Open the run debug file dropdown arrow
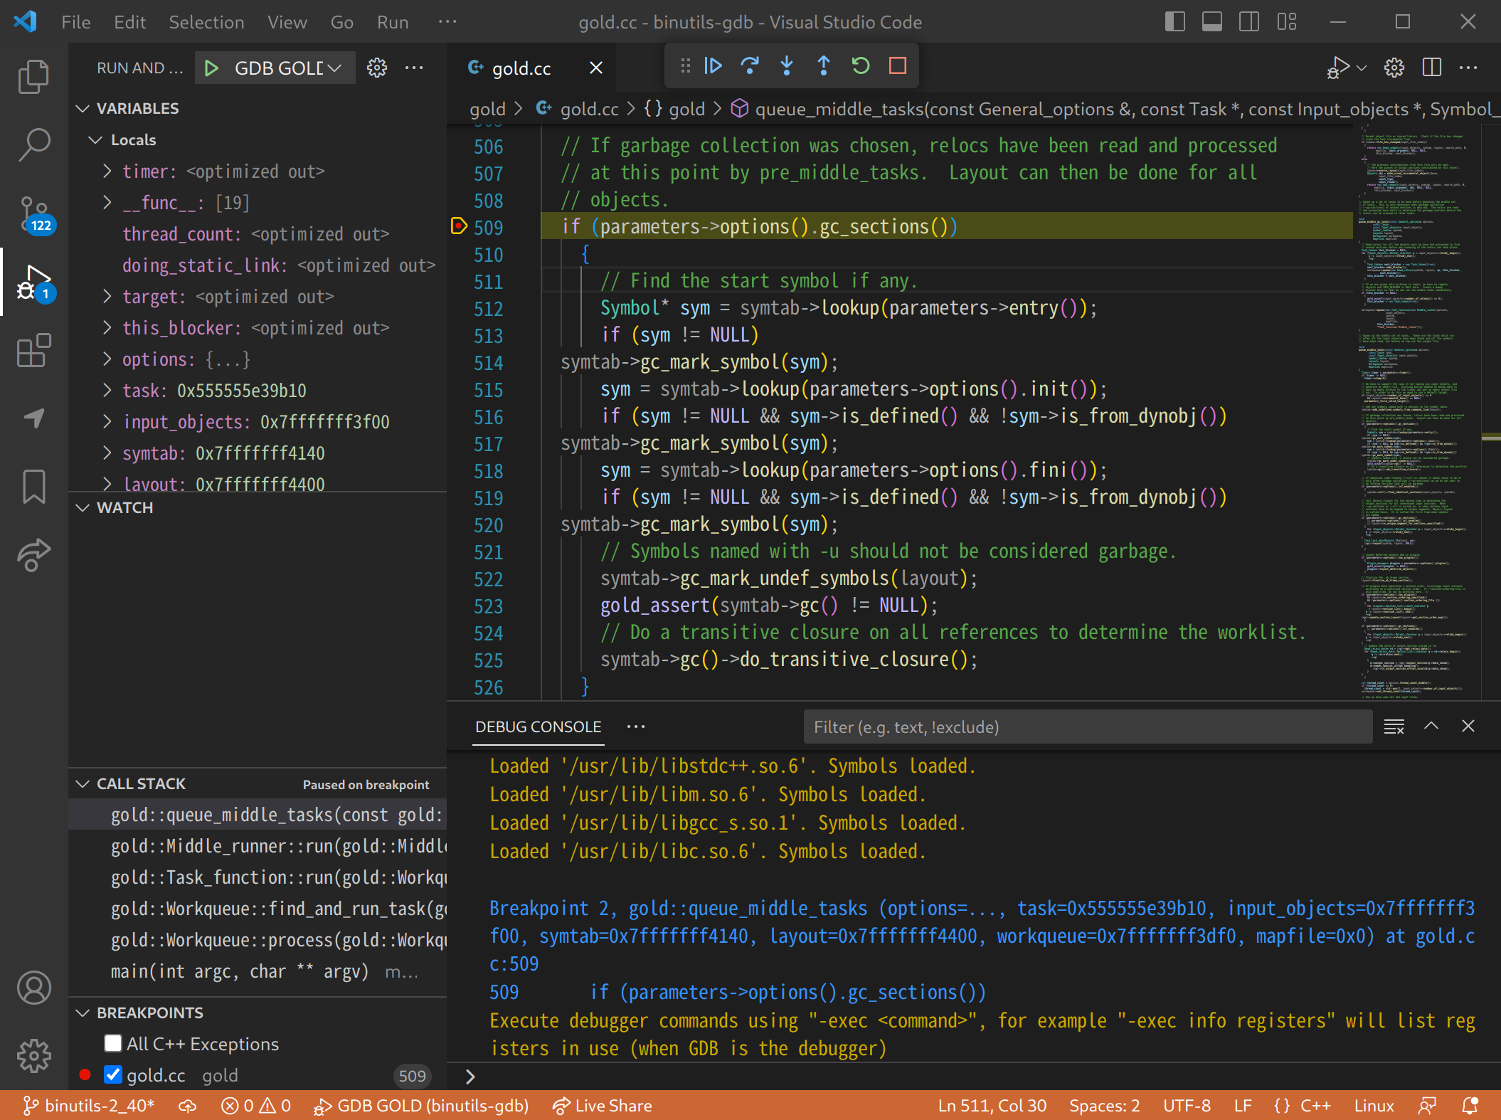The image size is (1501, 1120). (x=1362, y=68)
